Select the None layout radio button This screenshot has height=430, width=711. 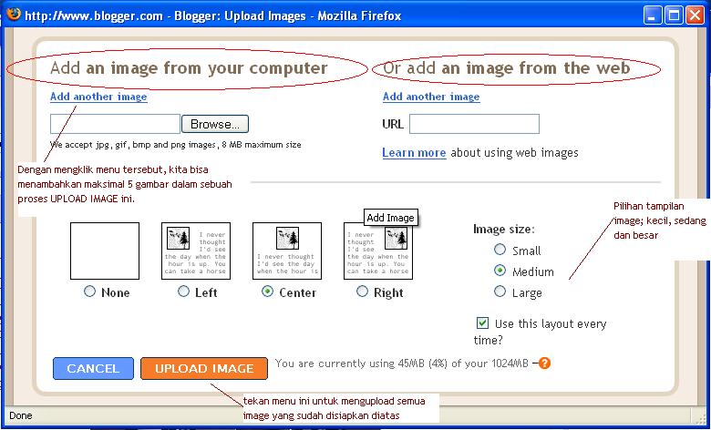pos(89,292)
